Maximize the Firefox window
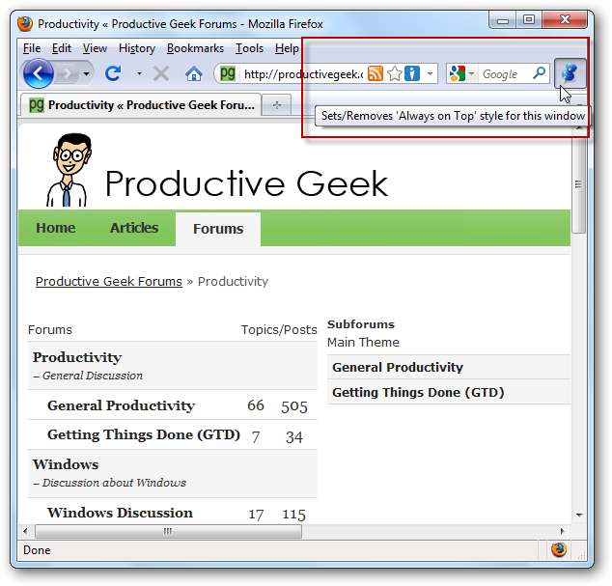This screenshot has width=612, height=586. pyautogui.click(x=529, y=19)
